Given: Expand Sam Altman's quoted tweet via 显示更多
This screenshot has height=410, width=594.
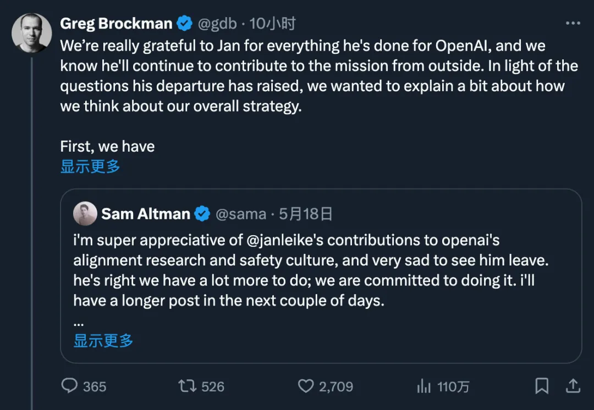Looking at the screenshot, I should point(102,341).
